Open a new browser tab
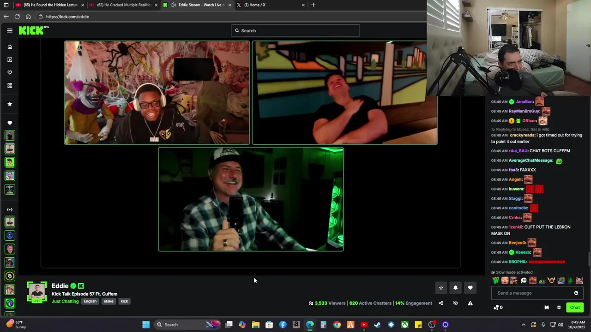 314,5
